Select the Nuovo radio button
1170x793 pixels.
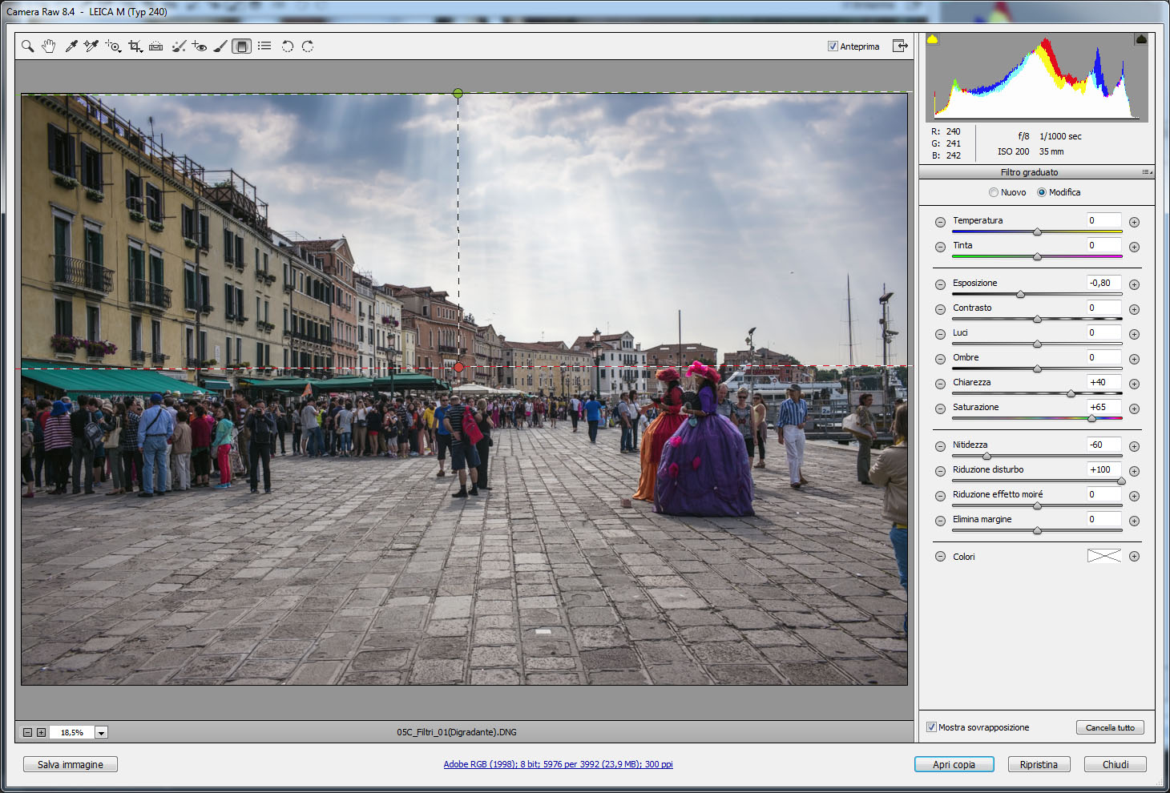[x=994, y=192]
